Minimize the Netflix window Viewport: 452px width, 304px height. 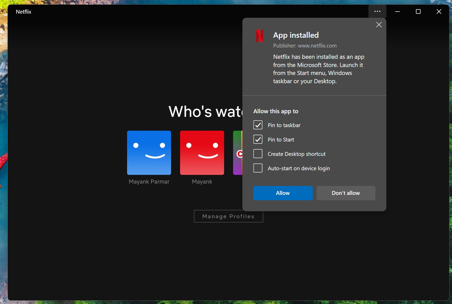pos(397,11)
